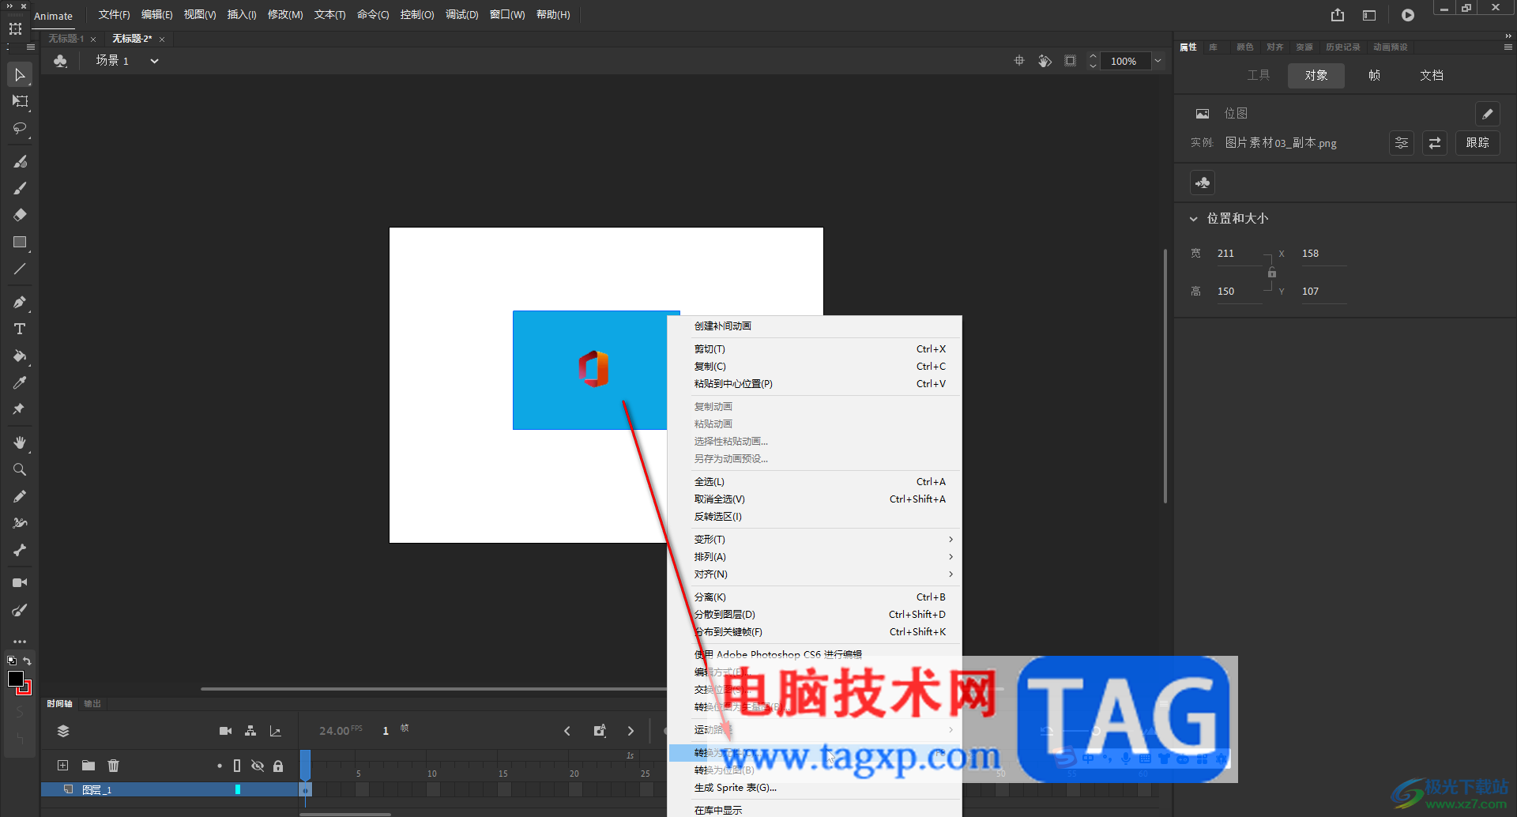The image size is (1517, 817).
Task: Switch to the Library panel tab
Action: point(1213,47)
